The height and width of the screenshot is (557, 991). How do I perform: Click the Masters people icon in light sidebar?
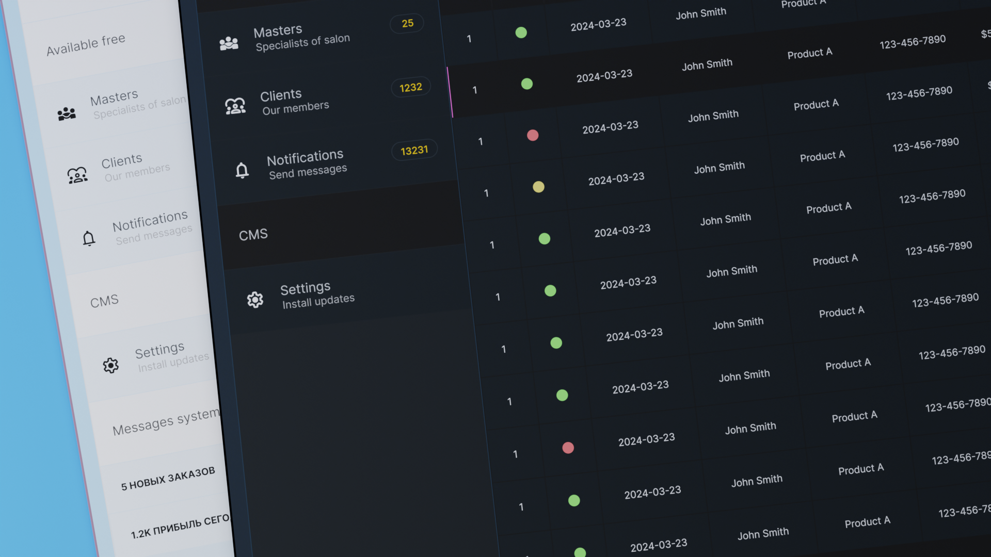pos(67,113)
